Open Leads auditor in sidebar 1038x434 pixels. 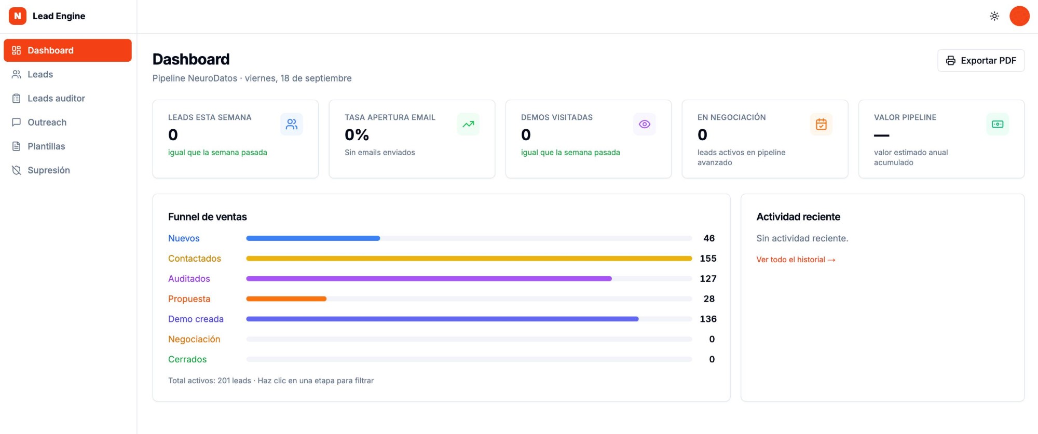pos(67,98)
